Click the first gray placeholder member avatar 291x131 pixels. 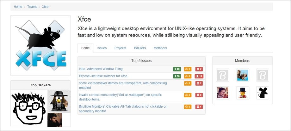tap(222, 75)
